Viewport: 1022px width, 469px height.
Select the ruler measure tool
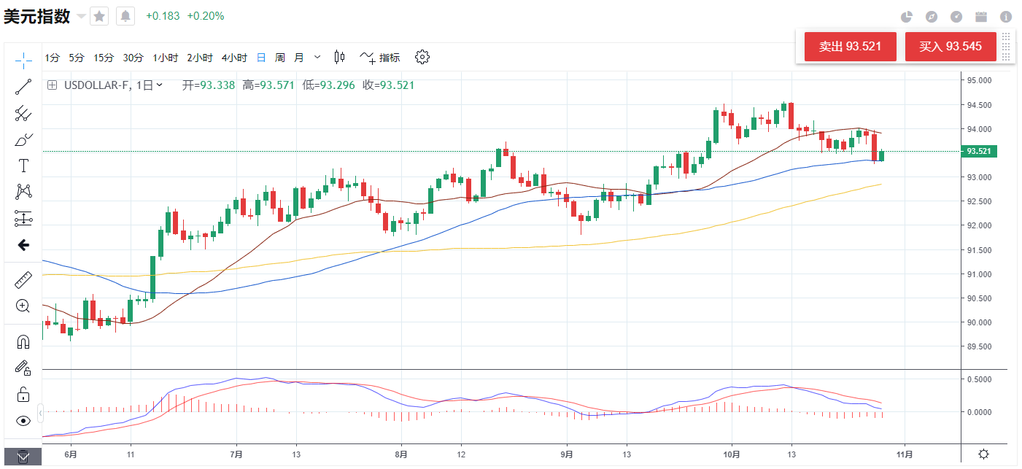pos(23,280)
